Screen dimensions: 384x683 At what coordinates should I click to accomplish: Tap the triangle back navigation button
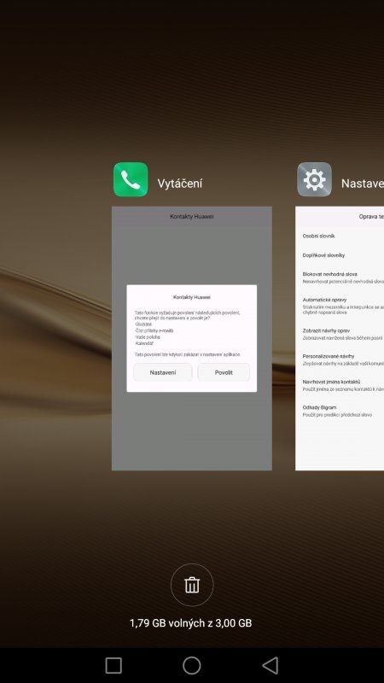click(x=271, y=666)
